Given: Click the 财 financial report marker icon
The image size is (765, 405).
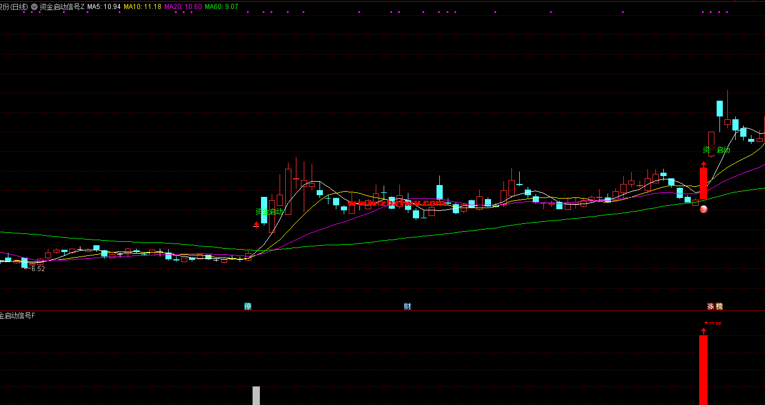Looking at the screenshot, I should coord(407,307).
